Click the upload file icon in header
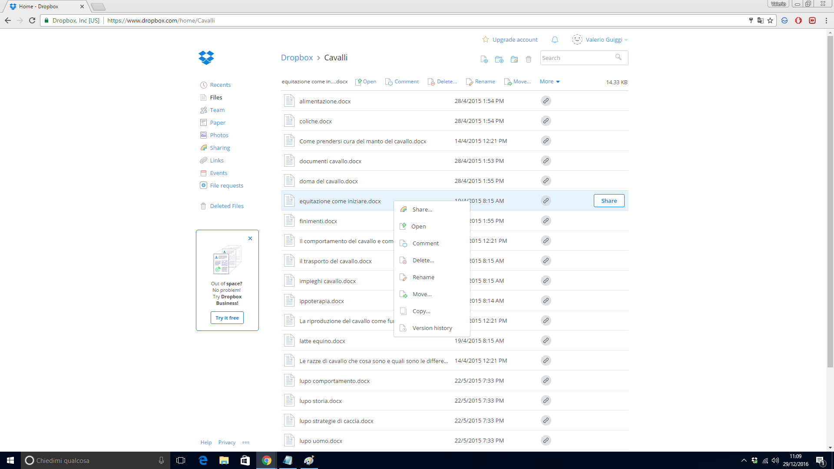Image resolution: width=834 pixels, height=469 pixels. pos(484,59)
